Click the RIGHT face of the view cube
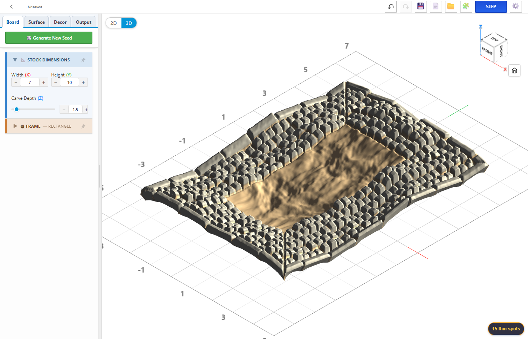528x339 pixels. point(501,51)
